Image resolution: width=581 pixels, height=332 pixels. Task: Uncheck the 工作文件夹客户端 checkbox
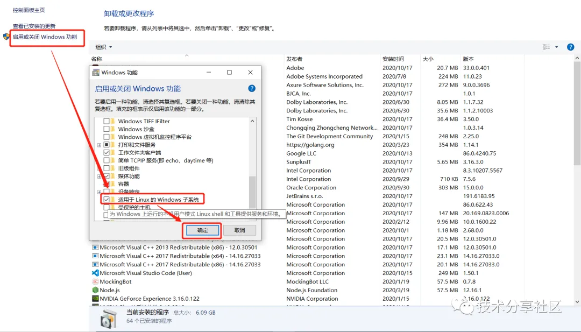point(107,153)
